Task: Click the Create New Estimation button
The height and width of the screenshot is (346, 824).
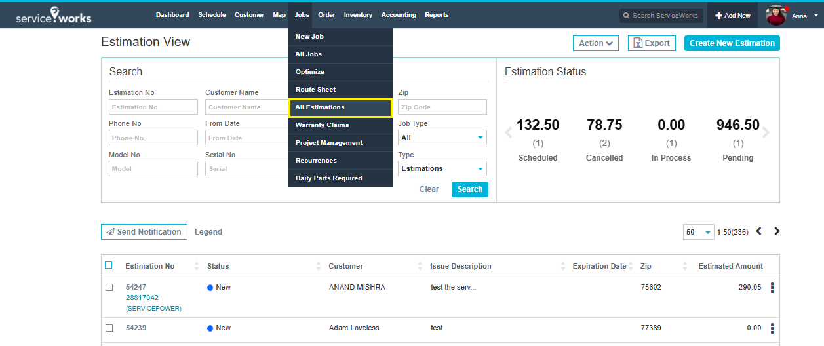Action: tap(732, 43)
